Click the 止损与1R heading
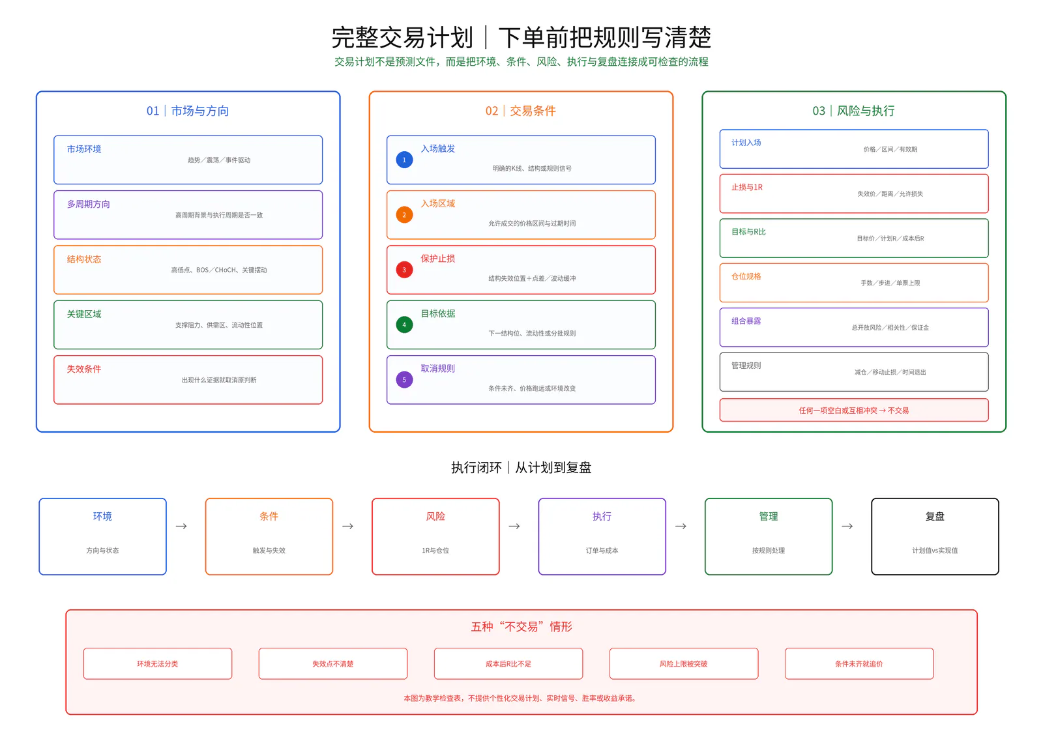The height and width of the screenshot is (737, 1043). point(747,187)
